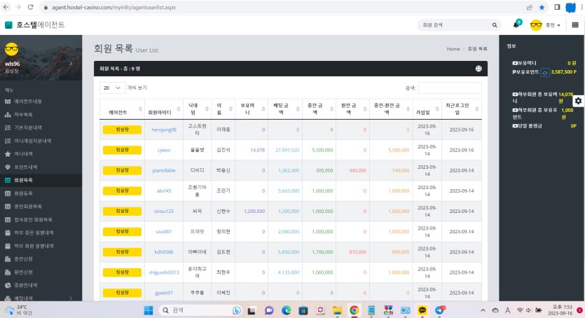This screenshot has width=585, height=318.
Task: Click the Home breadcrumb link
Action: point(453,49)
